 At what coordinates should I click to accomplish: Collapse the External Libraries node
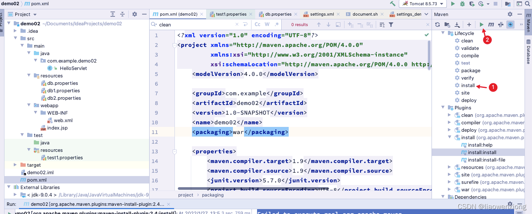point(9,187)
